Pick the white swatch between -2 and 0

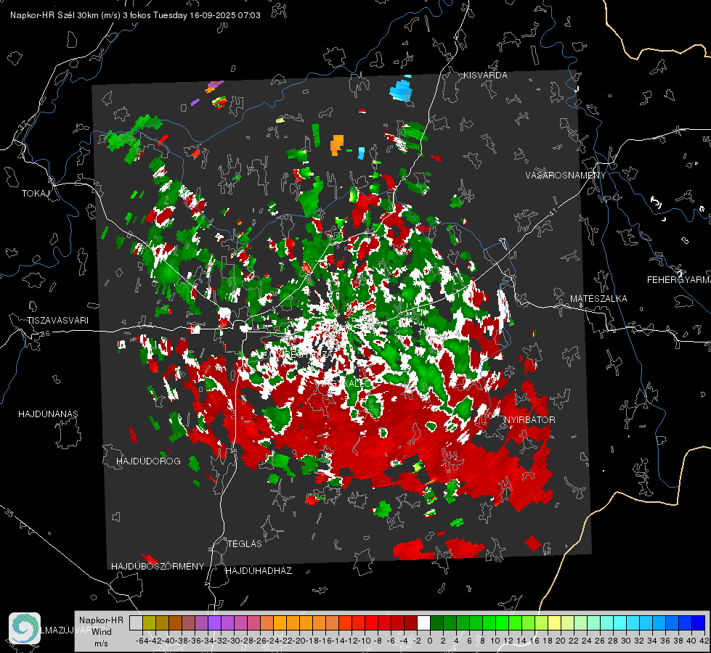(x=423, y=623)
